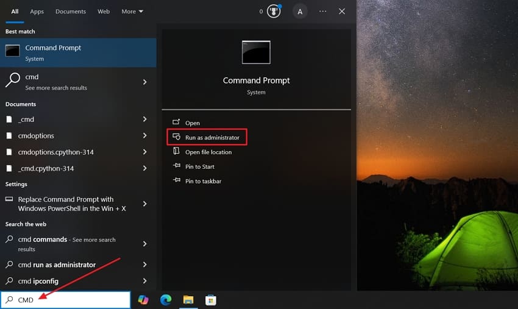Click the document icon next to _cmd
The width and height of the screenshot is (518, 309).
(9, 119)
